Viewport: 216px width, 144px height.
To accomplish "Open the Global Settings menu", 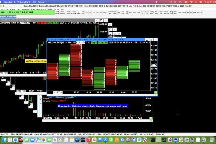I will point(41,9).
